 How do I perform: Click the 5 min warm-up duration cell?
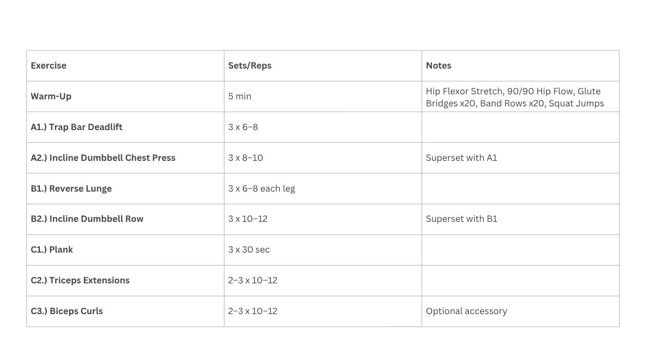(x=240, y=96)
